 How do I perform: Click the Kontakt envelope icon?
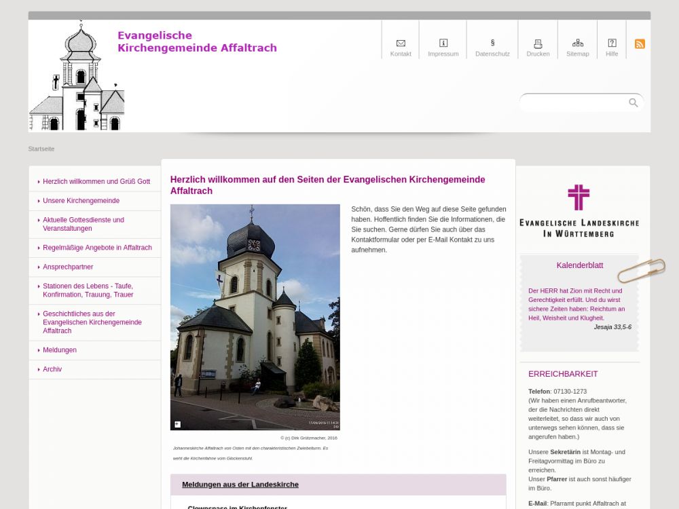[x=401, y=43]
